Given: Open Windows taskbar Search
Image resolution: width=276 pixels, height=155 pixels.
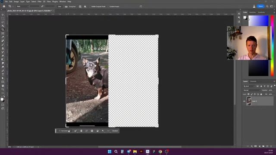Looking at the screenshot, I should pos(116,152).
